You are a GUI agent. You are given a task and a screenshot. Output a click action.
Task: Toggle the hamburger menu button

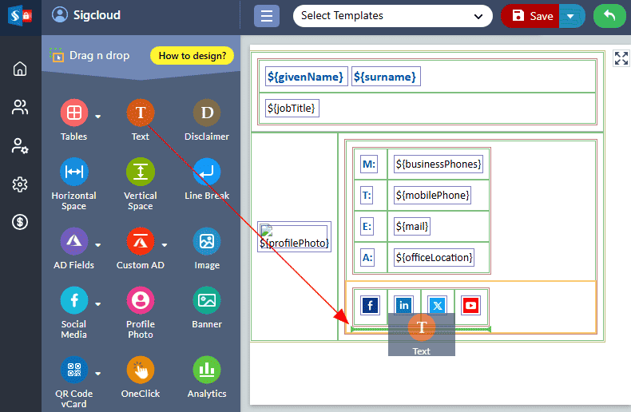click(267, 16)
